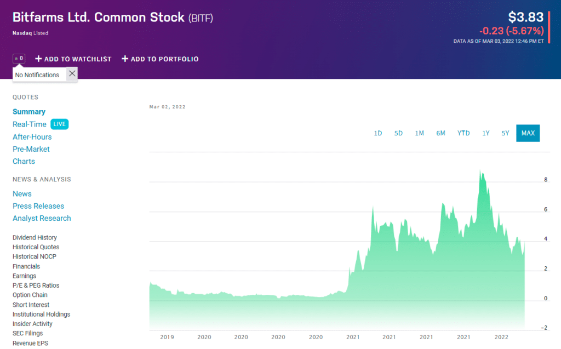
Task: Open the Summary quotes page
Action: [29, 112]
